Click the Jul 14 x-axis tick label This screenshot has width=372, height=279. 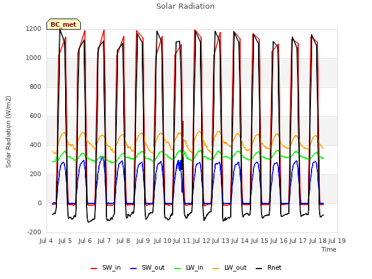(240, 241)
